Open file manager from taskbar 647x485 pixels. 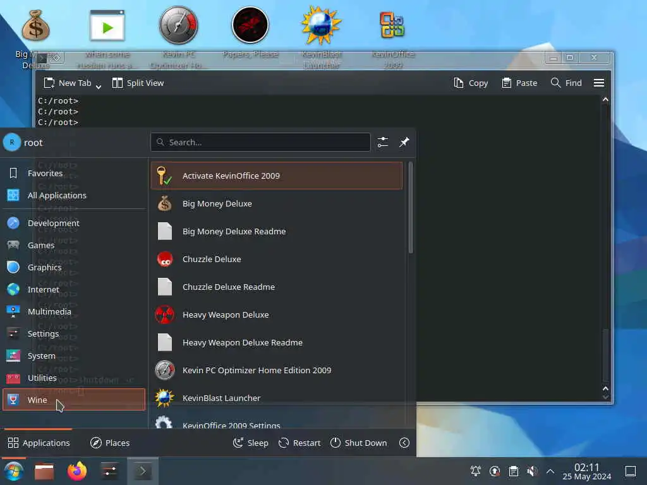click(44, 471)
